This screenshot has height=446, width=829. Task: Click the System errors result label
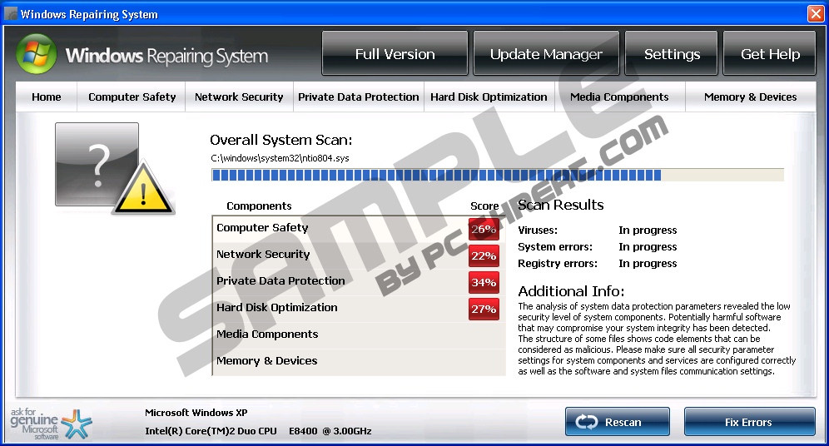(555, 247)
